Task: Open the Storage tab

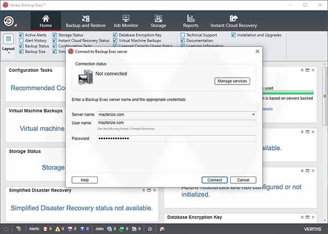Action: tap(158, 21)
